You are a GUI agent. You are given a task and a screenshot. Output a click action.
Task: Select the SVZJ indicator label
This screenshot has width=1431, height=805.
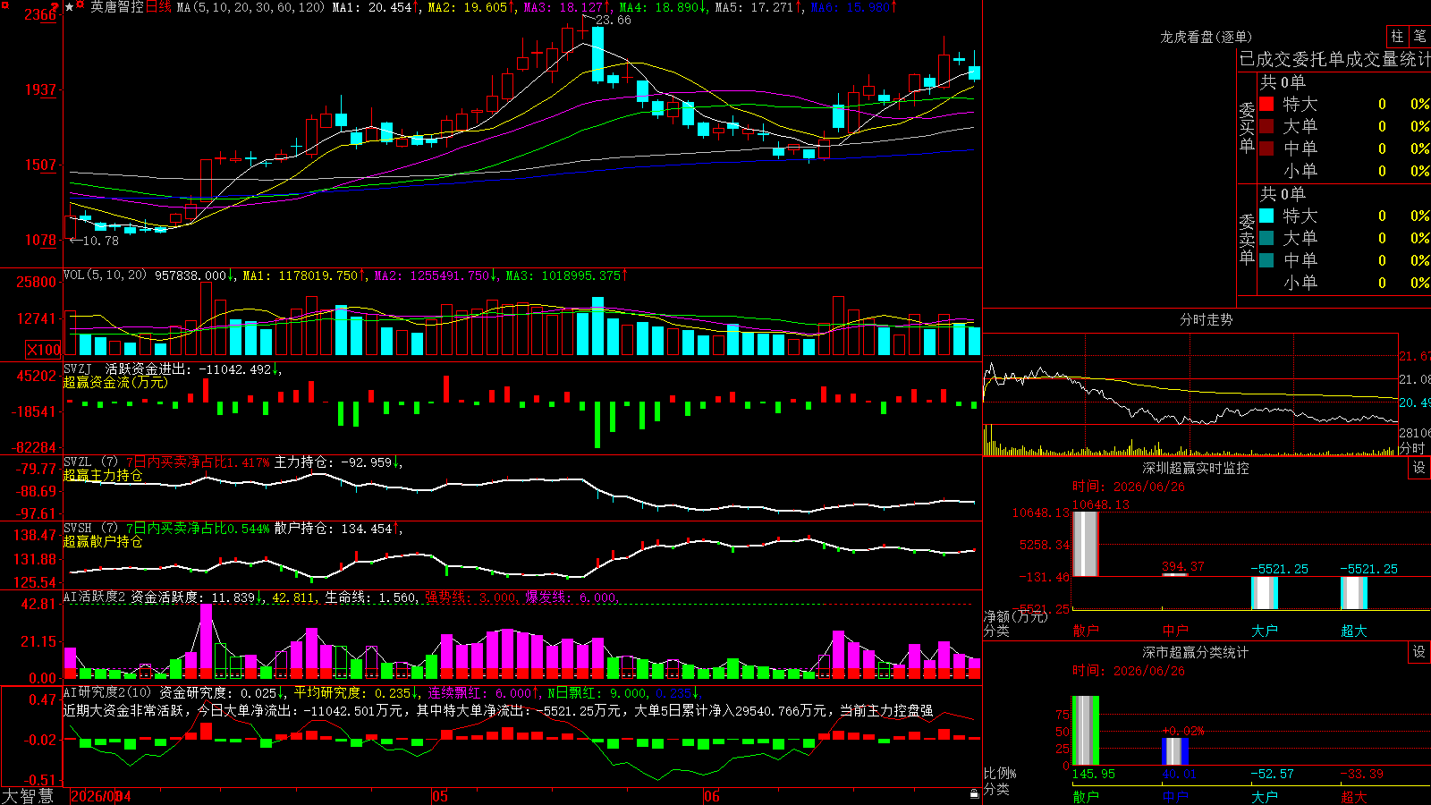point(78,369)
